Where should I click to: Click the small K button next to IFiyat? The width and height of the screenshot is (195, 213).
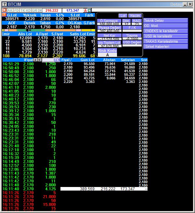[x=39, y=60]
